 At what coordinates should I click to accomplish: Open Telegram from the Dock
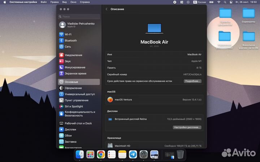click(x=133, y=154)
